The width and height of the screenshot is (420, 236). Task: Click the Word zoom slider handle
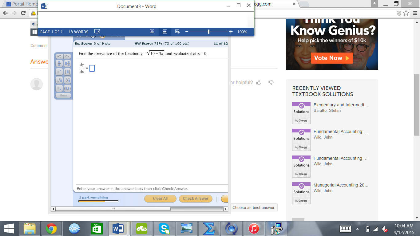(x=209, y=32)
